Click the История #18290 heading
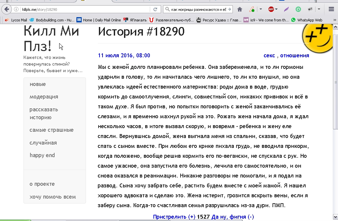 [x=141, y=32]
